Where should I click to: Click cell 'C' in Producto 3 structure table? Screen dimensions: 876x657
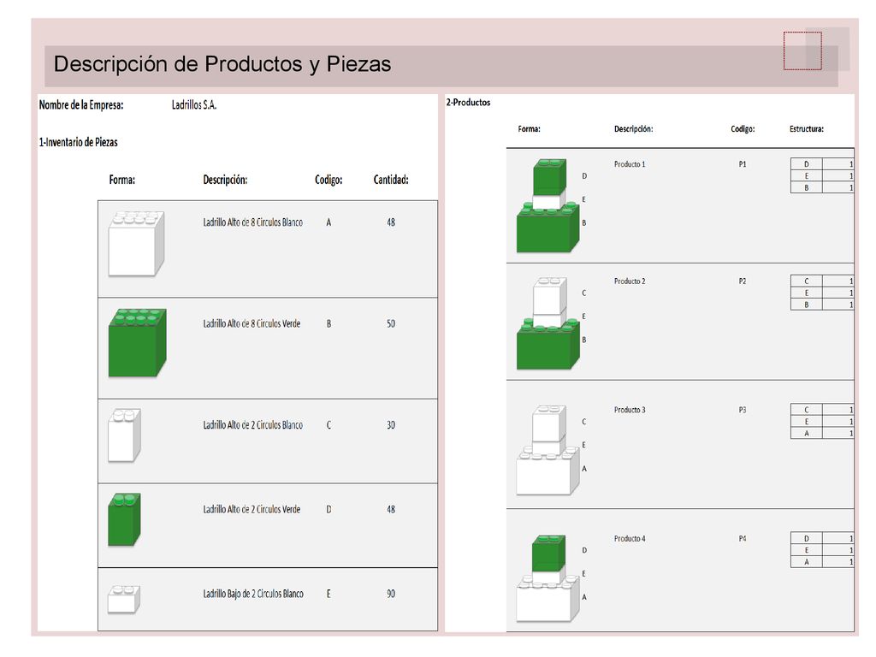pyautogui.click(x=806, y=410)
